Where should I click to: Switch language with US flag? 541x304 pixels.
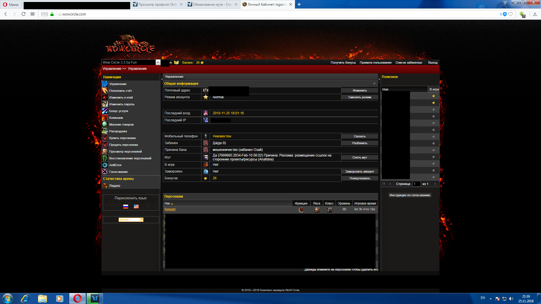[x=136, y=206]
